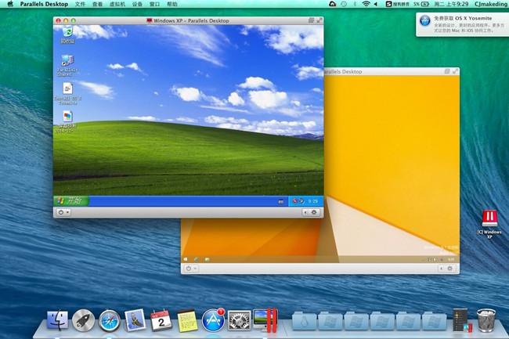This screenshot has width=509, height=339.
Task: Launch Safari from the Dock
Action: (110, 321)
